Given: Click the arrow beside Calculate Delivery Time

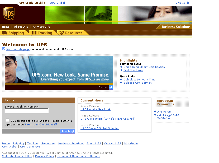Looking at the screenshot, I should (x=121, y=79).
